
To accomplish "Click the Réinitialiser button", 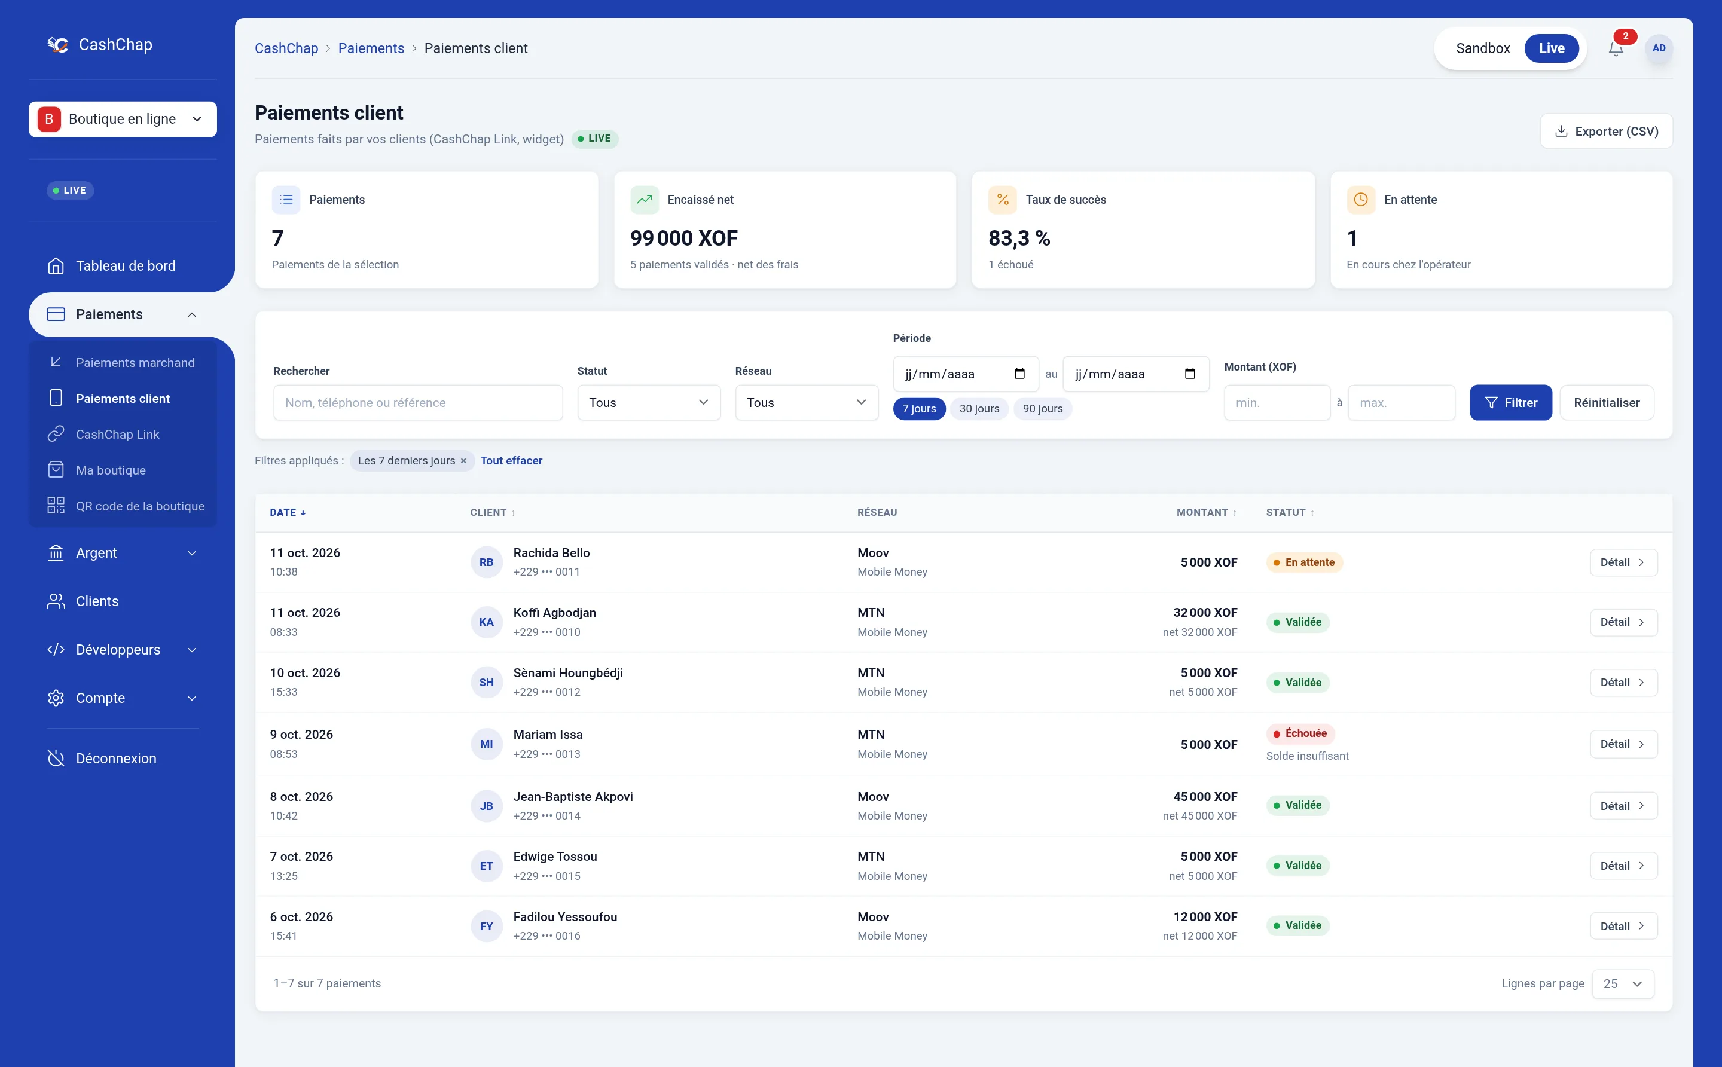I will tap(1606, 402).
